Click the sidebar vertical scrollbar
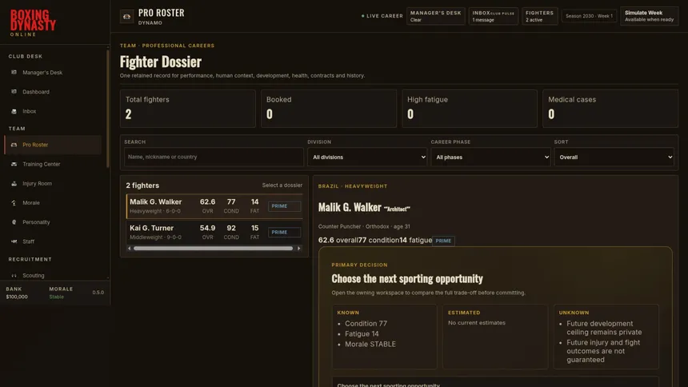 [107, 109]
